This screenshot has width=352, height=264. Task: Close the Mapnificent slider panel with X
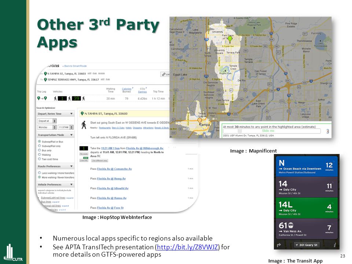(327, 131)
